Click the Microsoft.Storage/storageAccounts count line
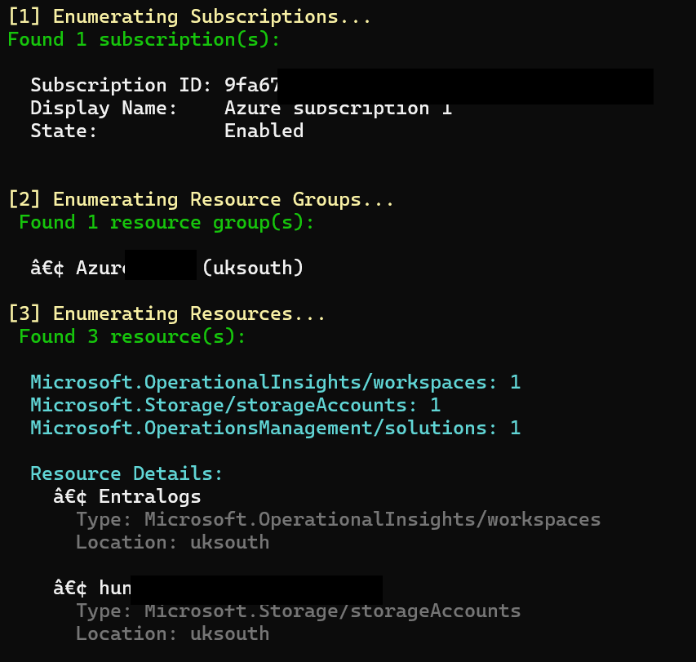Viewport: 696px width, 662px height. tap(235, 405)
